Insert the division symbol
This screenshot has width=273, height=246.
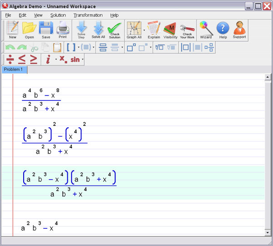click(10, 60)
